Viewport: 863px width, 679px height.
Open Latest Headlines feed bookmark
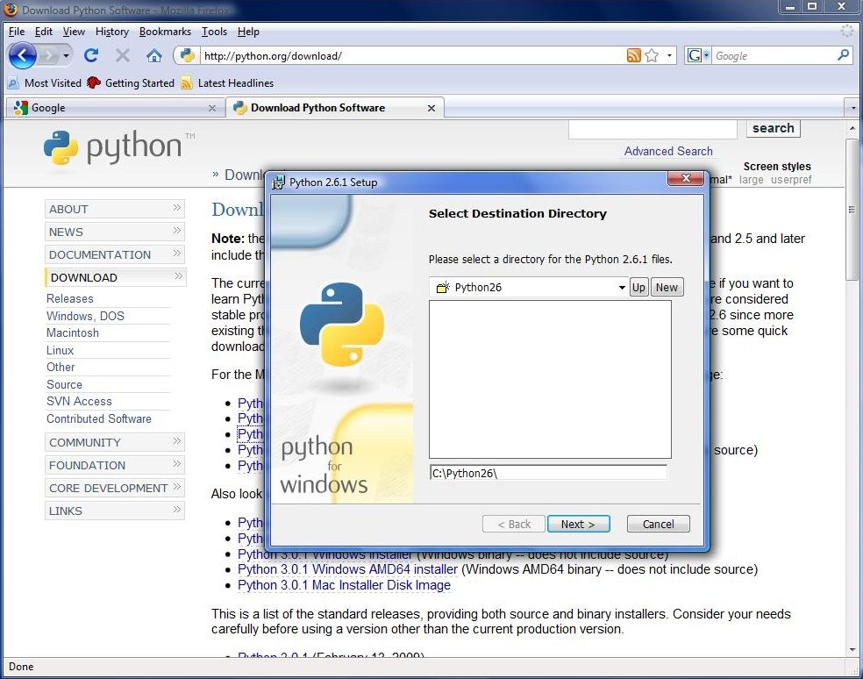tap(227, 83)
